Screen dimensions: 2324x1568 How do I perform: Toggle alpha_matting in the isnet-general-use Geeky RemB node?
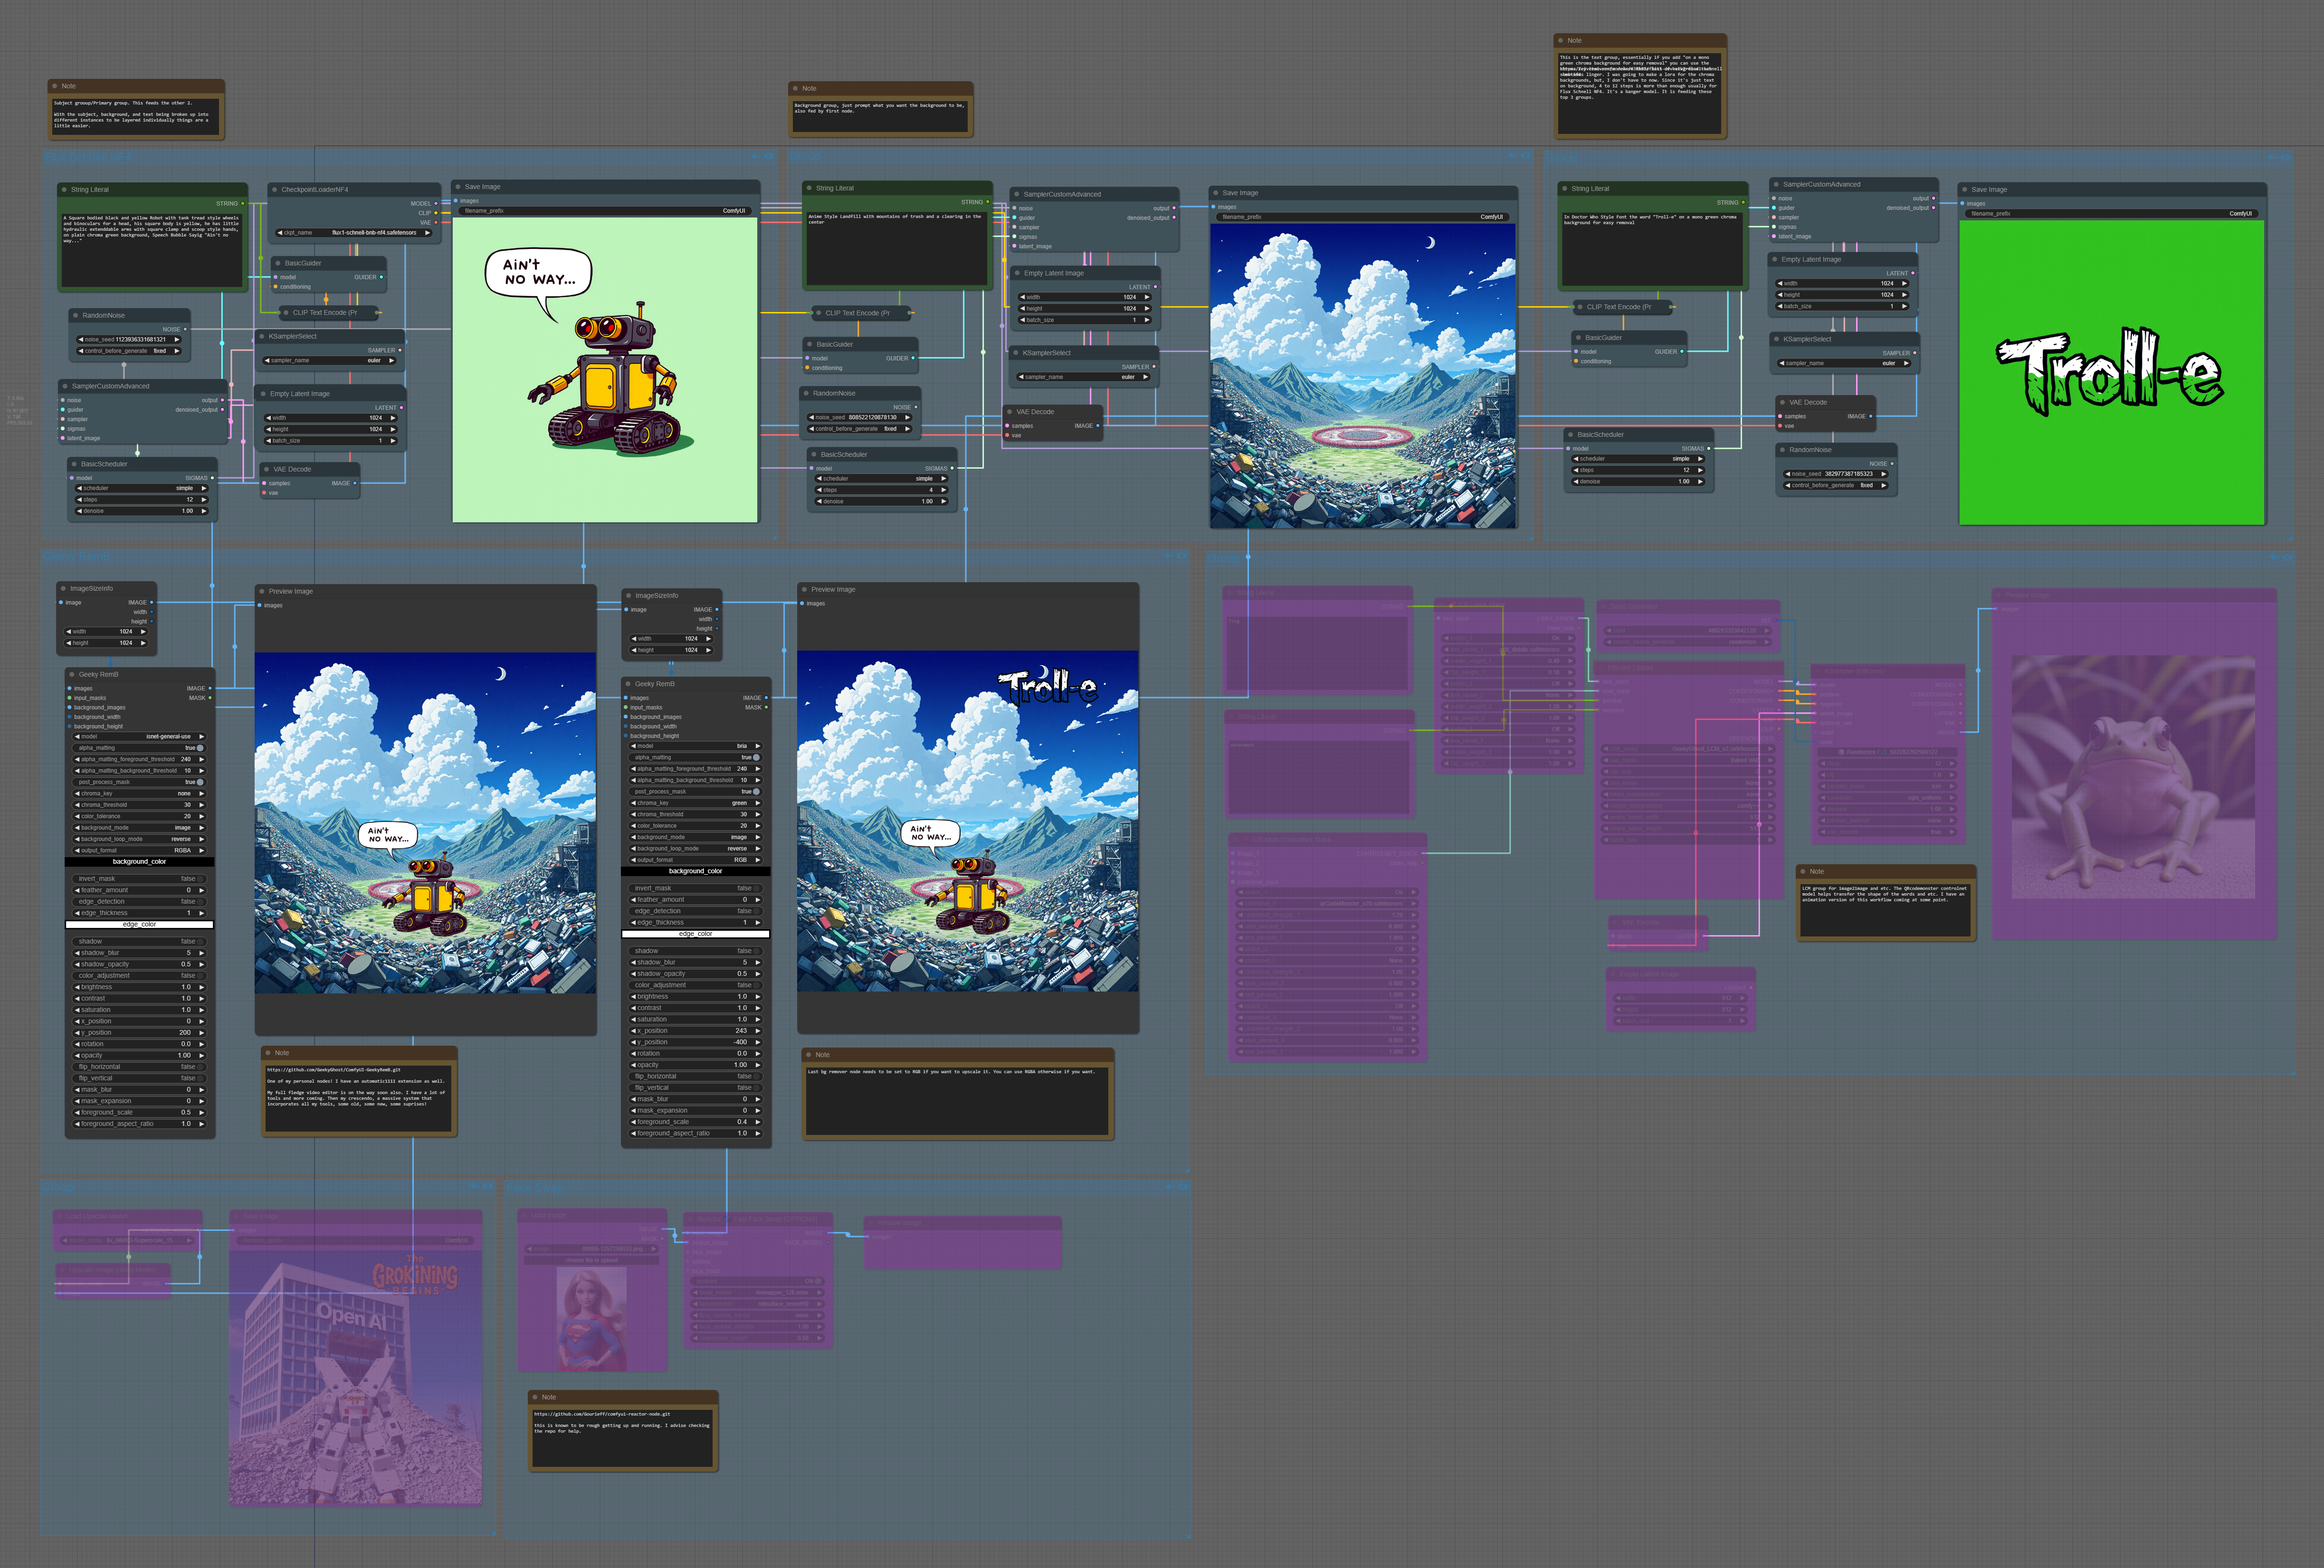click(200, 747)
